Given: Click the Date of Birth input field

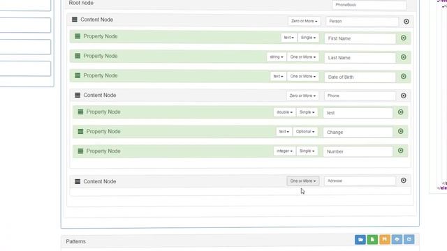Looking at the screenshot, I should [x=360, y=77].
